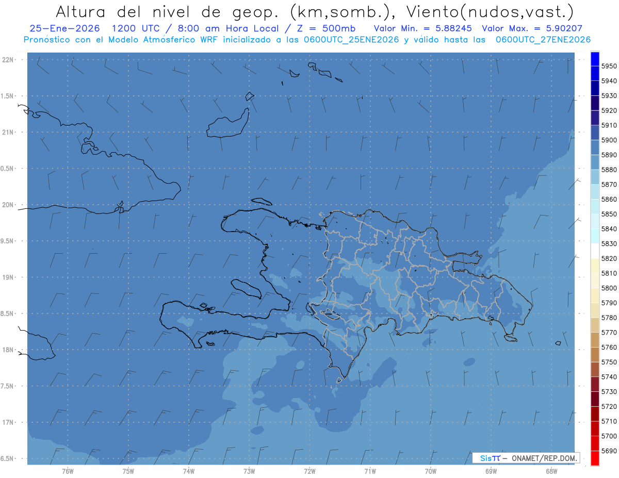The width and height of the screenshot is (619, 478).
Task: Click the 73W longitude axis label
Action: [x=249, y=471]
